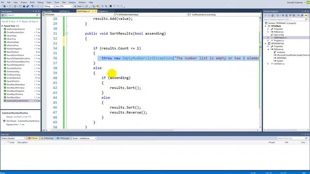This screenshot has width=310, height=174.
Task: Open the SortResults member navigation dropdown
Action: pos(224,14)
